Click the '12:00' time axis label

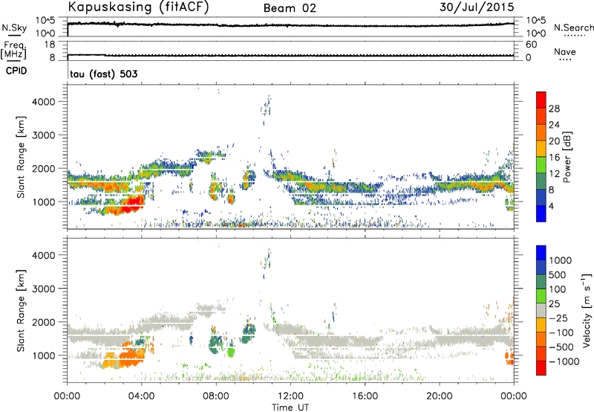[290, 396]
